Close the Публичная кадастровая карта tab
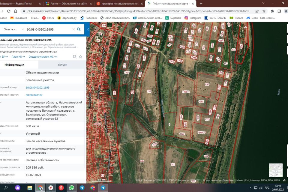This screenshot has width=288, height=192. point(193,4)
